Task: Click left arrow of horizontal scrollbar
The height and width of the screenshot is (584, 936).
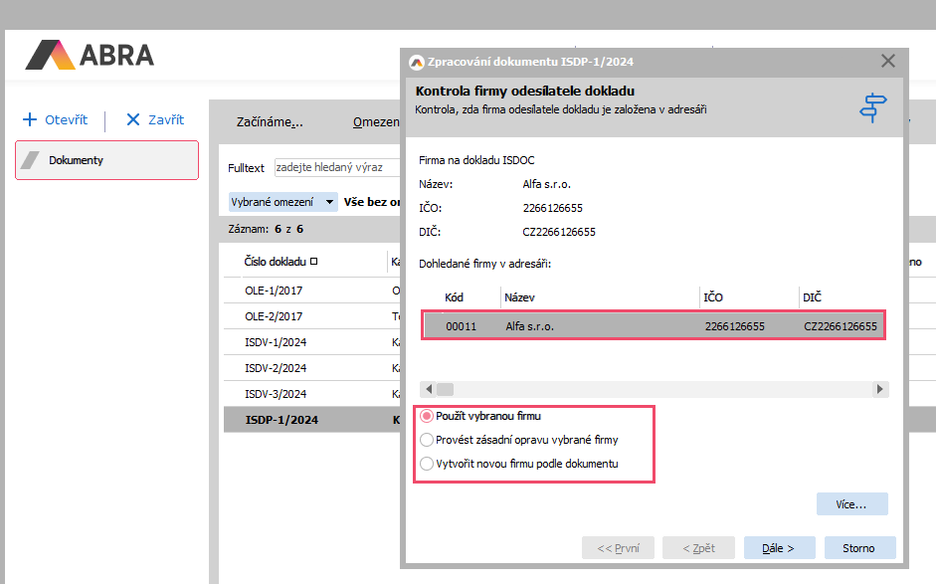Action: [x=428, y=389]
